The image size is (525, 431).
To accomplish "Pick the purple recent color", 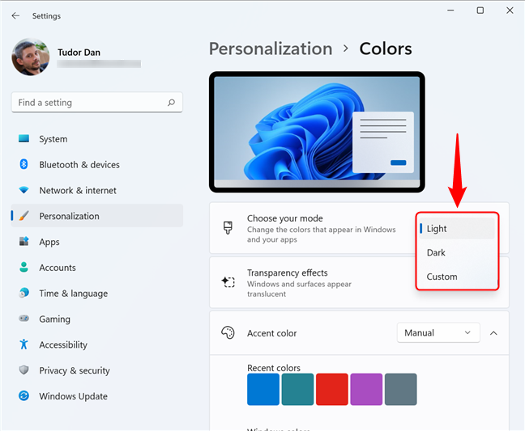I will 366,389.
